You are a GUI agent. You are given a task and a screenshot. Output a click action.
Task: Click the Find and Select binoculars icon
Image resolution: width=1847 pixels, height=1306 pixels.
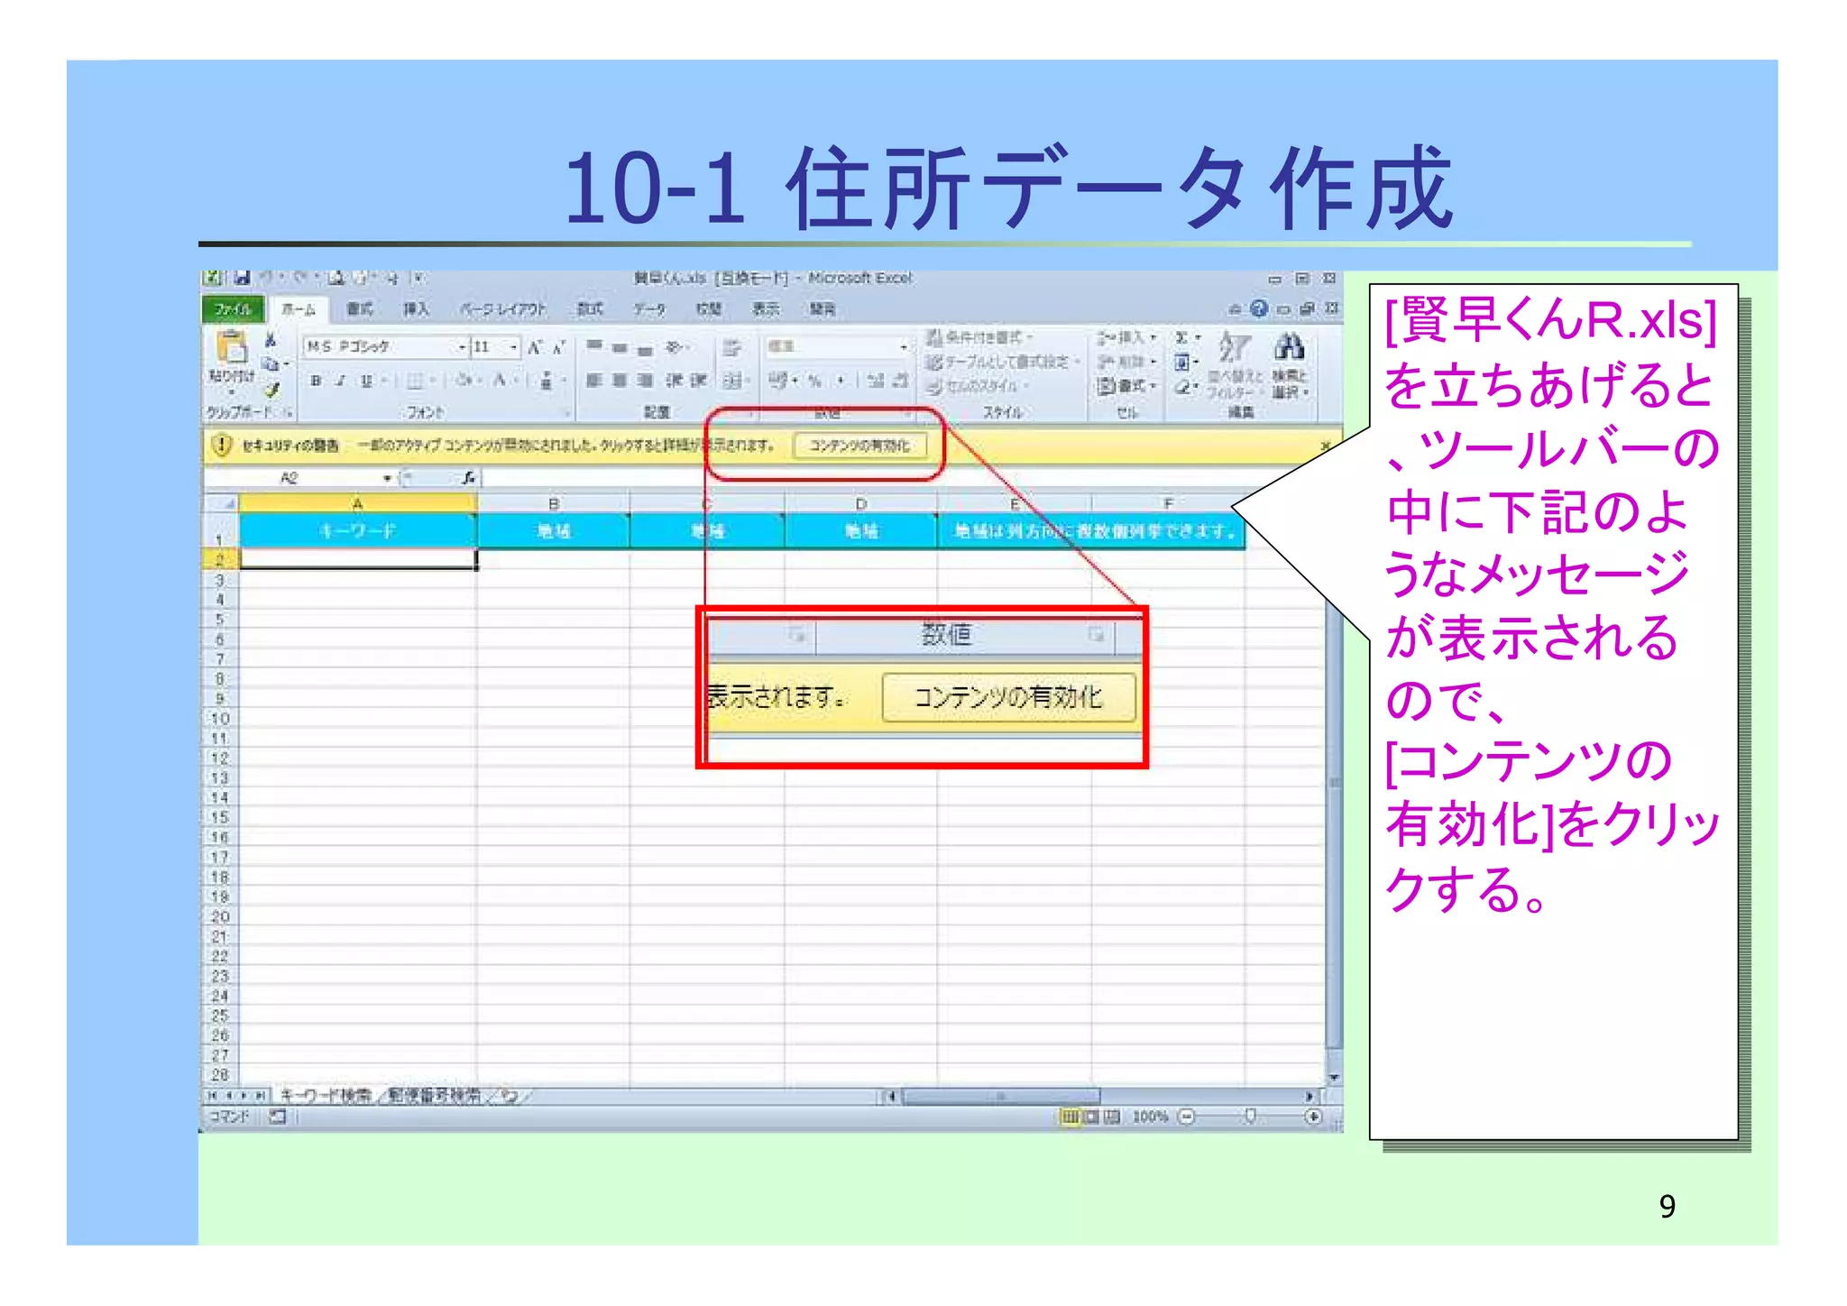[x=1290, y=346]
